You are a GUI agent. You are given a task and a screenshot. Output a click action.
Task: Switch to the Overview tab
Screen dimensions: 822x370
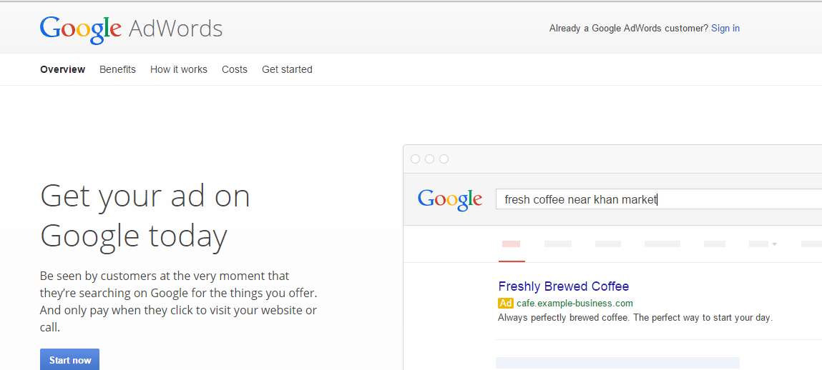click(62, 69)
